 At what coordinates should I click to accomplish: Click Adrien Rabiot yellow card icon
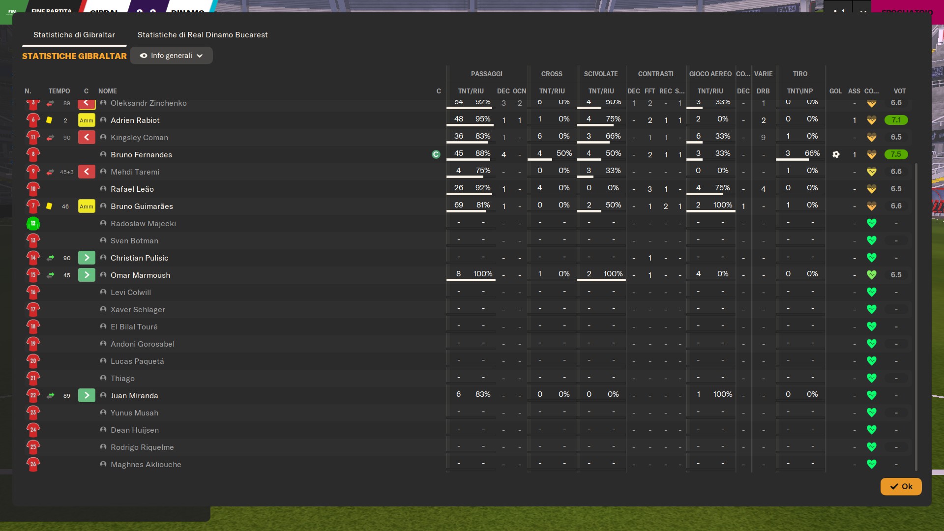49,120
